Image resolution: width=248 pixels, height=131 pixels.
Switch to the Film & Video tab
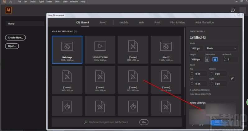tap(177, 22)
